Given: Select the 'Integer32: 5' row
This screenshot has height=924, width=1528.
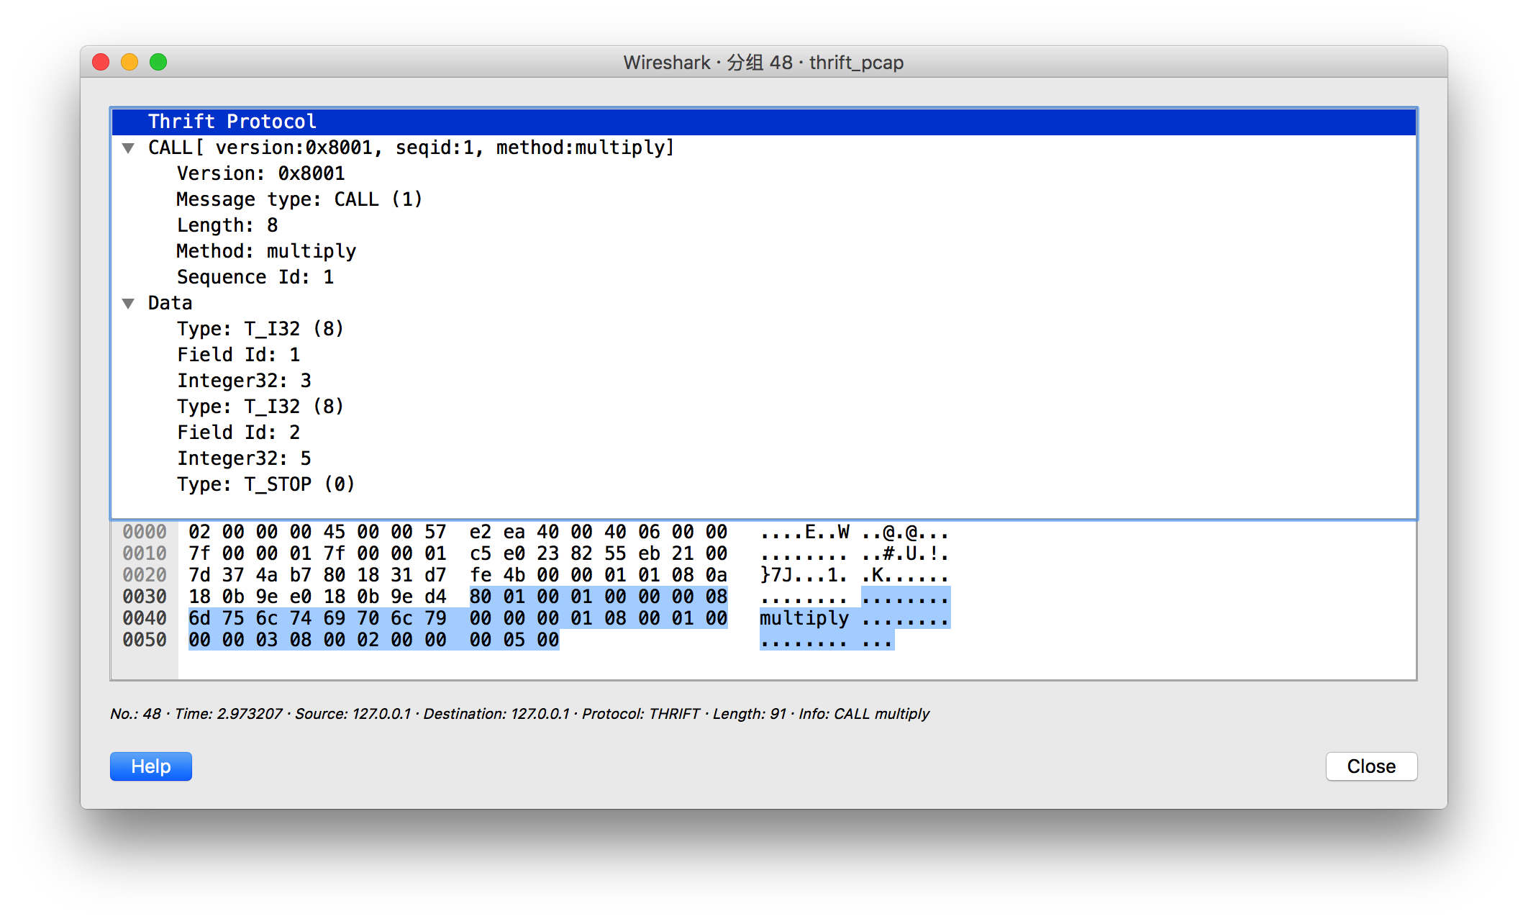Looking at the screenshot, I should tap(763, 458).
